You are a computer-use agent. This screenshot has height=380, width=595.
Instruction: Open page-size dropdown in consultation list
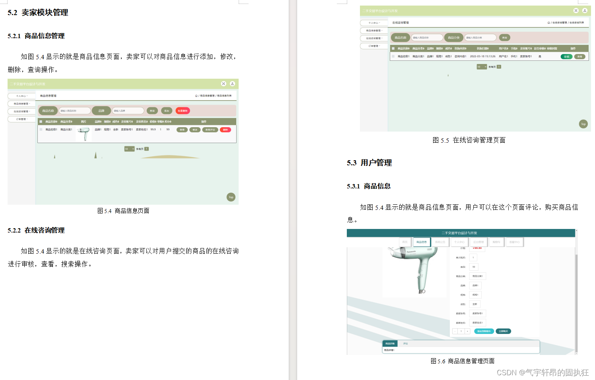point(482,67)
